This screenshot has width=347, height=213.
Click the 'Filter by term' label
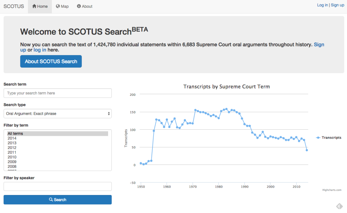click(16, 125)
